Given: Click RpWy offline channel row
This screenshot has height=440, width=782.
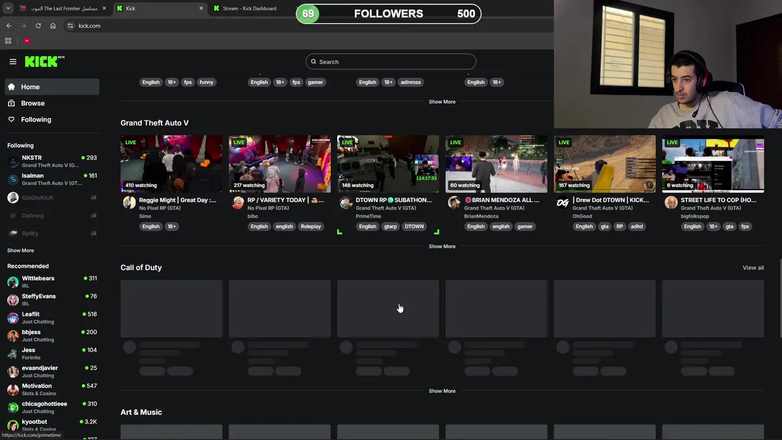Looking at the screenshot, I should point(52,233).
